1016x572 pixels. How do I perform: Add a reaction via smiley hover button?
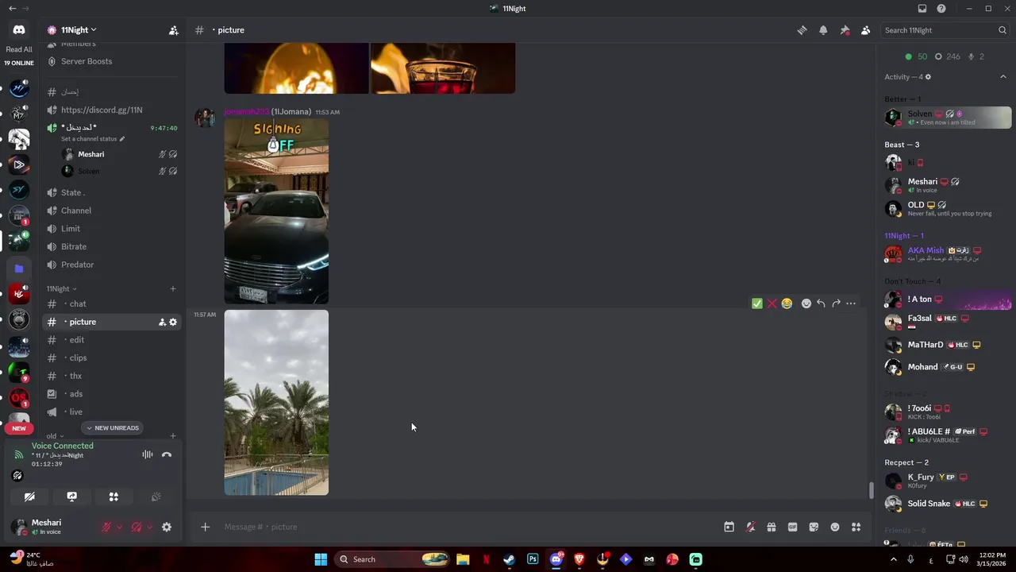(806, 303)
